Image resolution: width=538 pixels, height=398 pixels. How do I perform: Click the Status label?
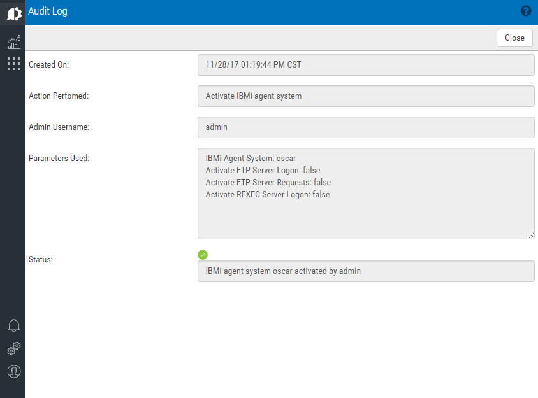pos(41,260)
